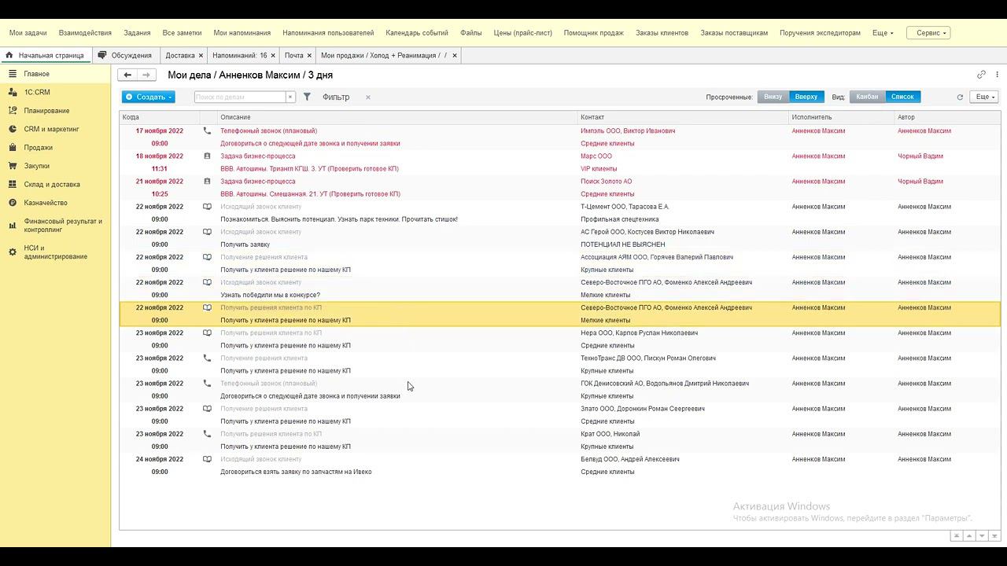This screenshot has height=566, width=1007.
Task: Open Мои задачи in the top menu
Action: coord(28,33)
